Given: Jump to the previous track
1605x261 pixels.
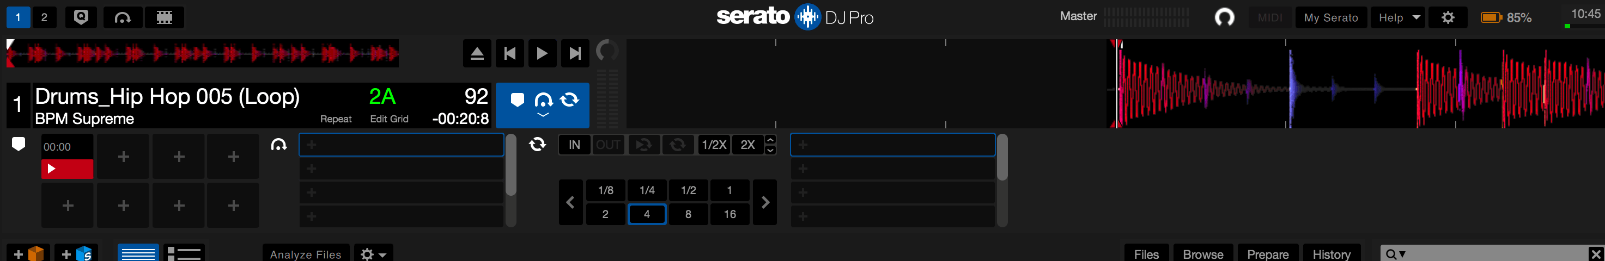Looking at the screenshot, I should point(509,53).
